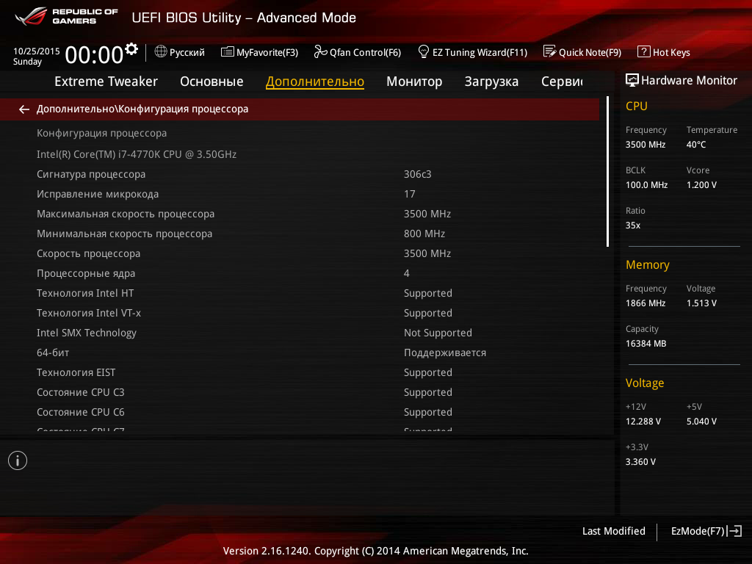Click the Voltage heading in Hardware Monitor

pos(645,383)
